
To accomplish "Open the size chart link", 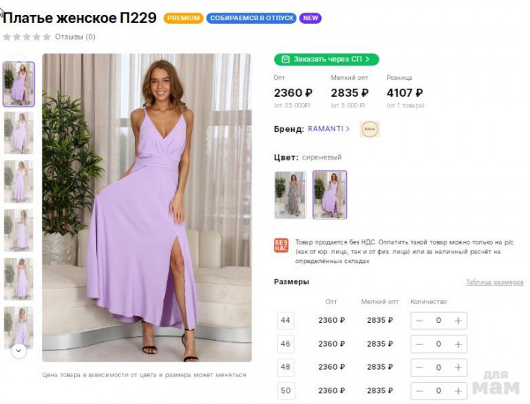I will click(494, 283).
